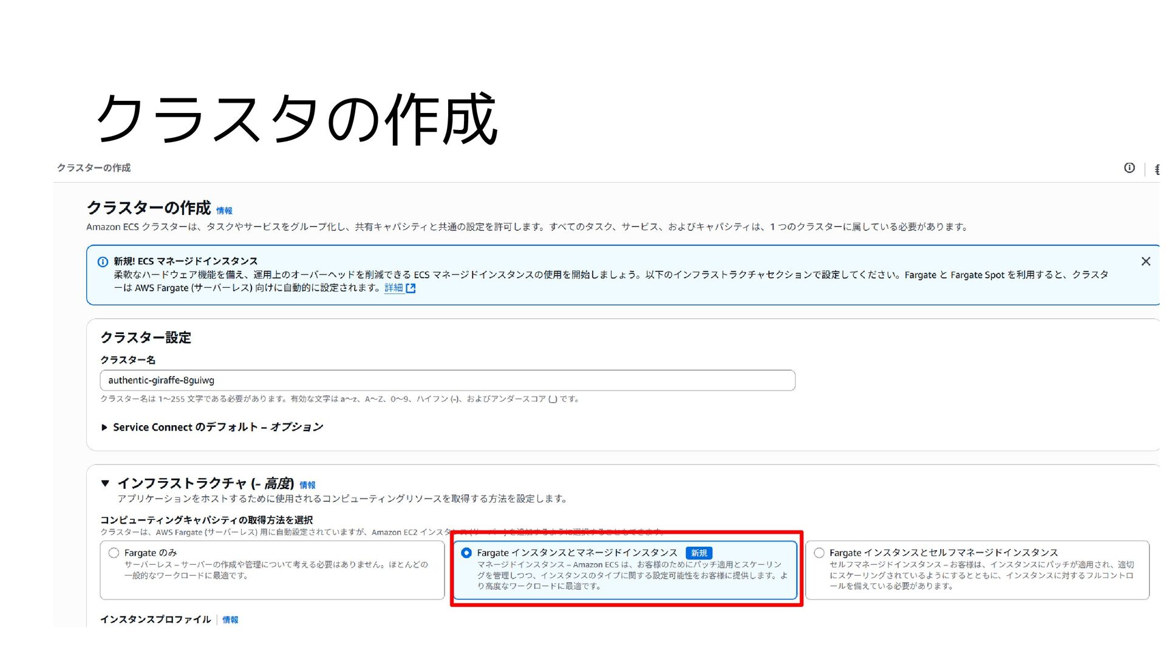Click the info circle icon at top right

(1129, 168)
